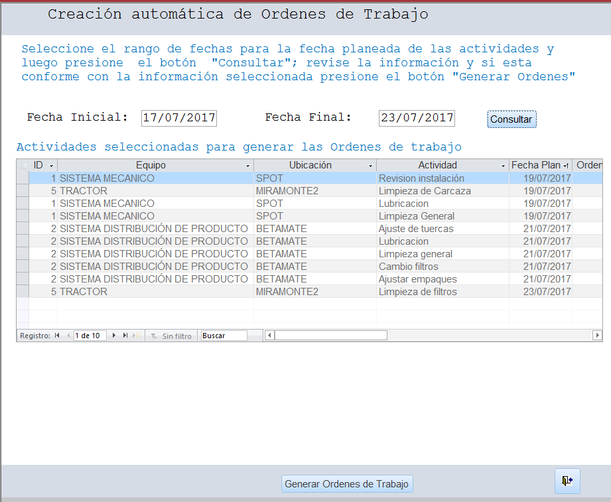The width and height of the screenshot is (611, 502).
Task: Click the Buscar search box
Action: [224, 336]
